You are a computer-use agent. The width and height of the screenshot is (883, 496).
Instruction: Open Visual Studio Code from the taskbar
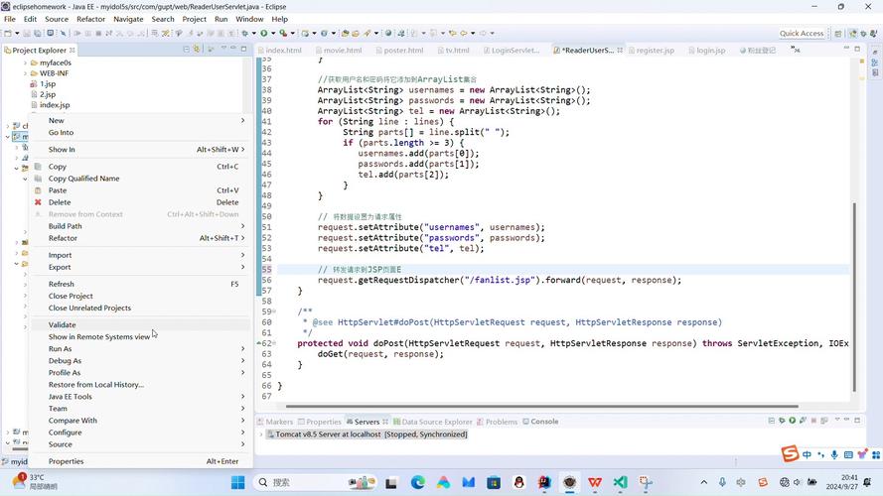[x=620, y=482]
